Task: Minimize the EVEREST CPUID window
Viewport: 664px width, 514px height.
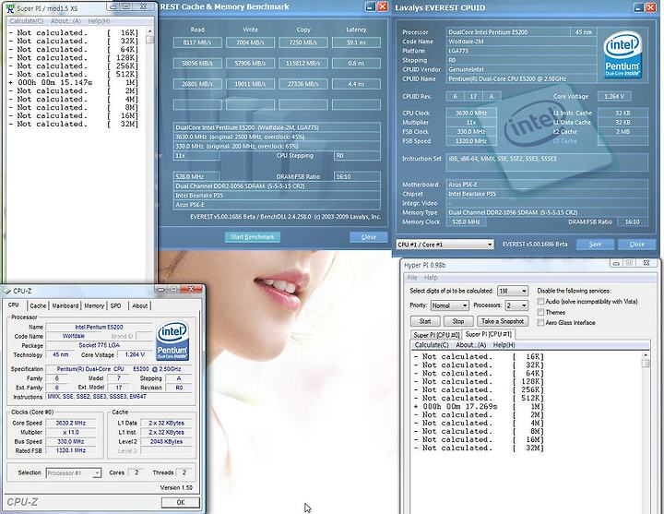Action: tap(638, 7)
